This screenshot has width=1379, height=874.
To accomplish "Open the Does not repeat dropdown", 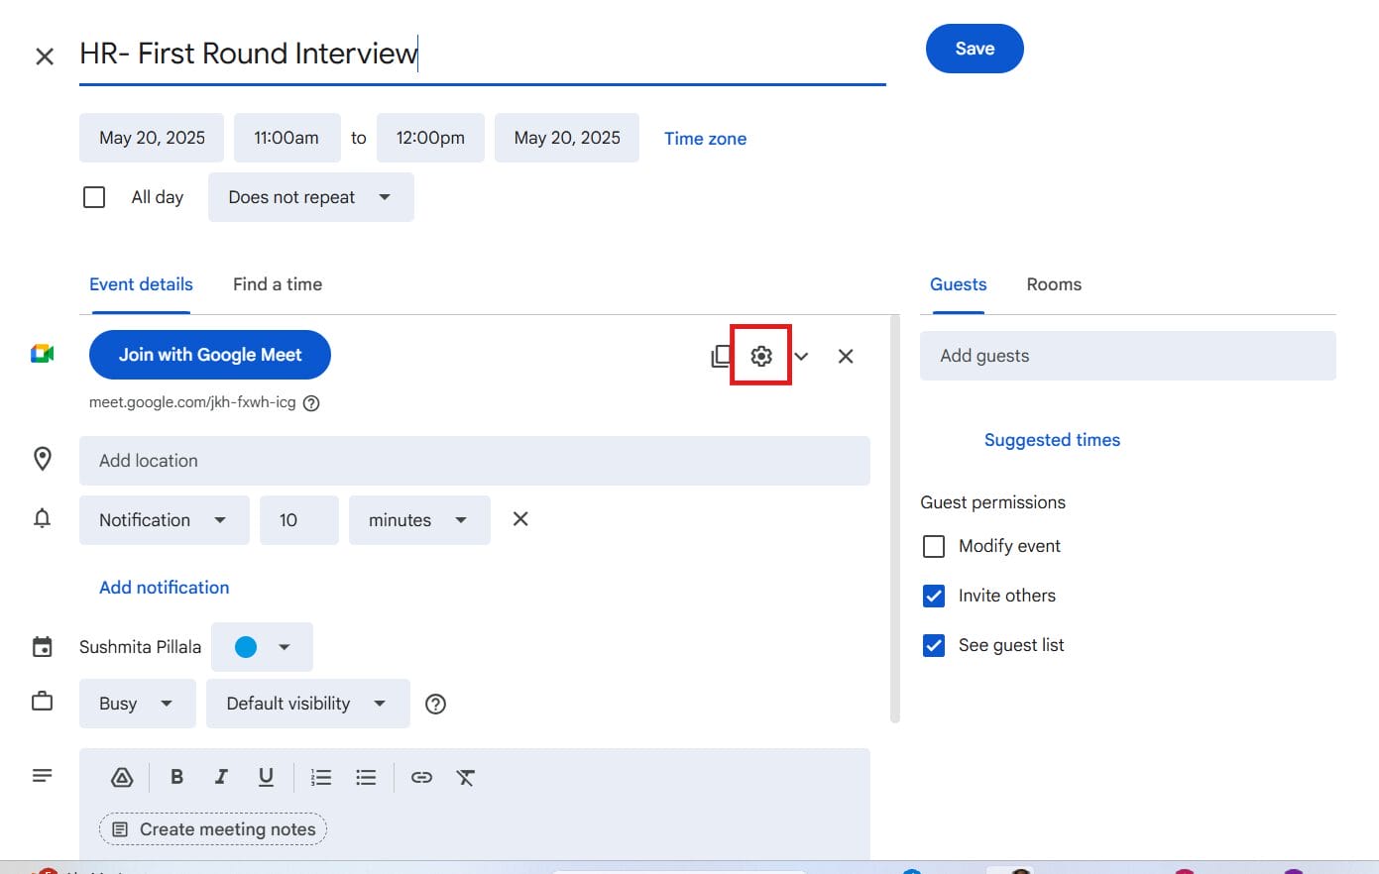I will (x=310, y=196).
